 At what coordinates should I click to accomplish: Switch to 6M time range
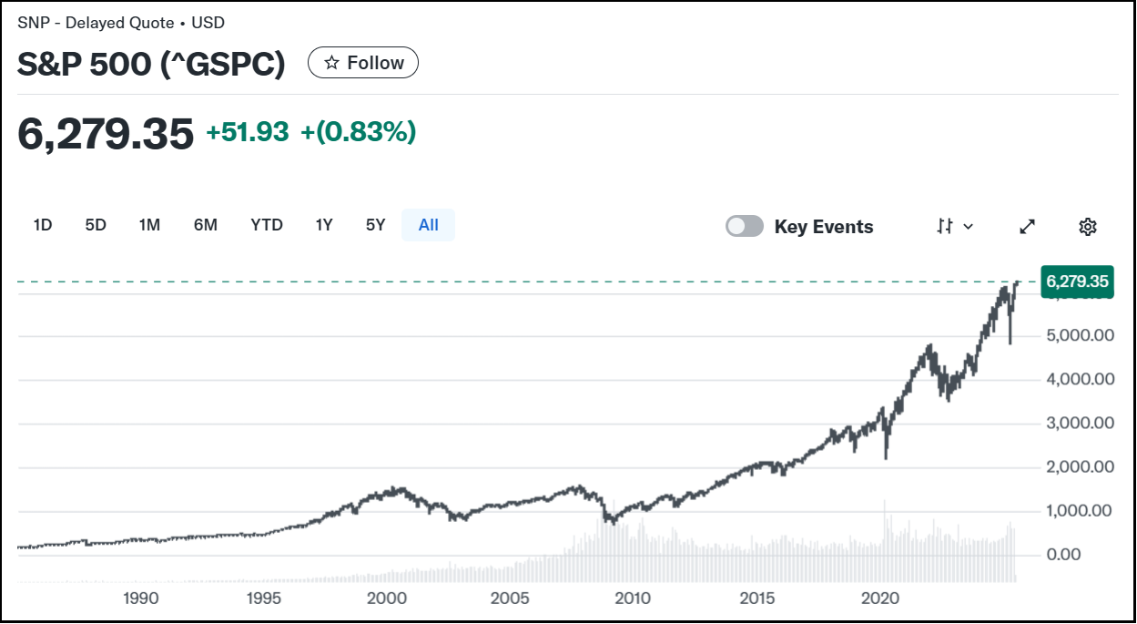pos(205,225)
